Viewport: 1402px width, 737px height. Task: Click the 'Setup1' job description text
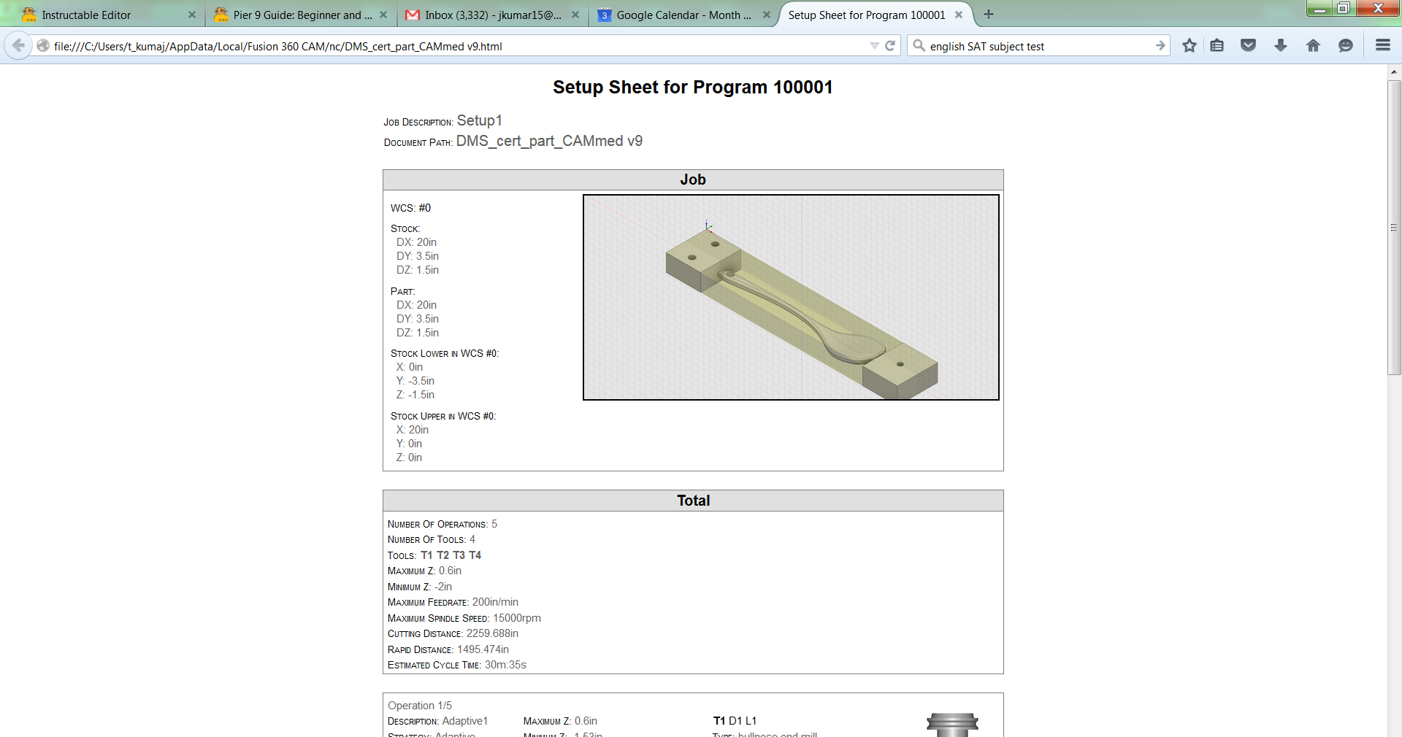(x=479, y=120)
